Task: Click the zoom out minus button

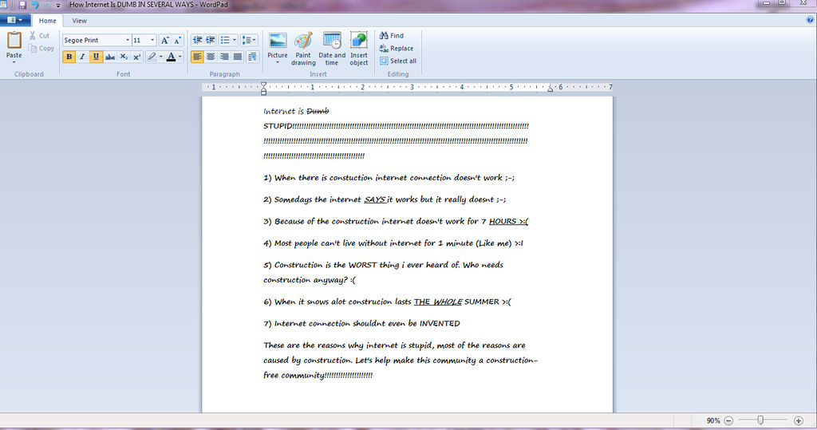Action: pos(729,420)
